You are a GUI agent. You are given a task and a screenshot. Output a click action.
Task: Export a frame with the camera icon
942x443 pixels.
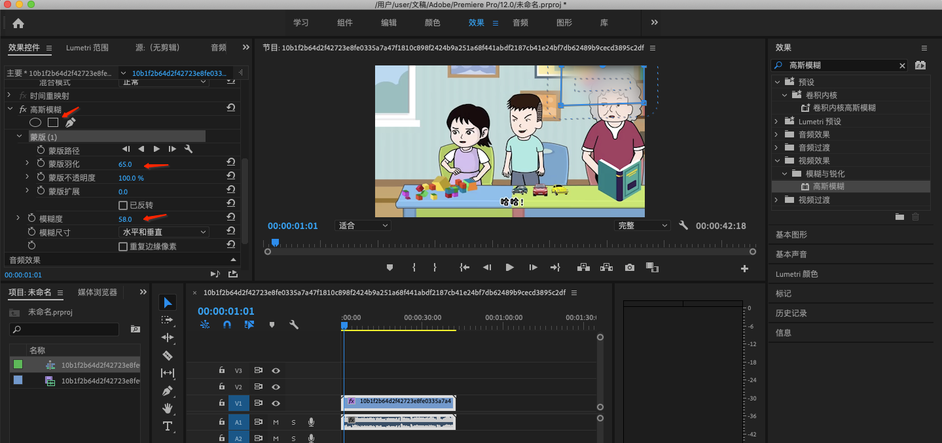pyautogui.click(x=630, y=268)
